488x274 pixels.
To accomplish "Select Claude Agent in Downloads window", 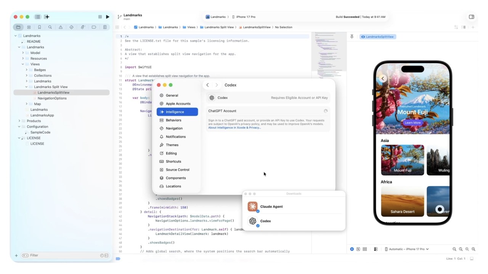I will [x=294, y=207].
